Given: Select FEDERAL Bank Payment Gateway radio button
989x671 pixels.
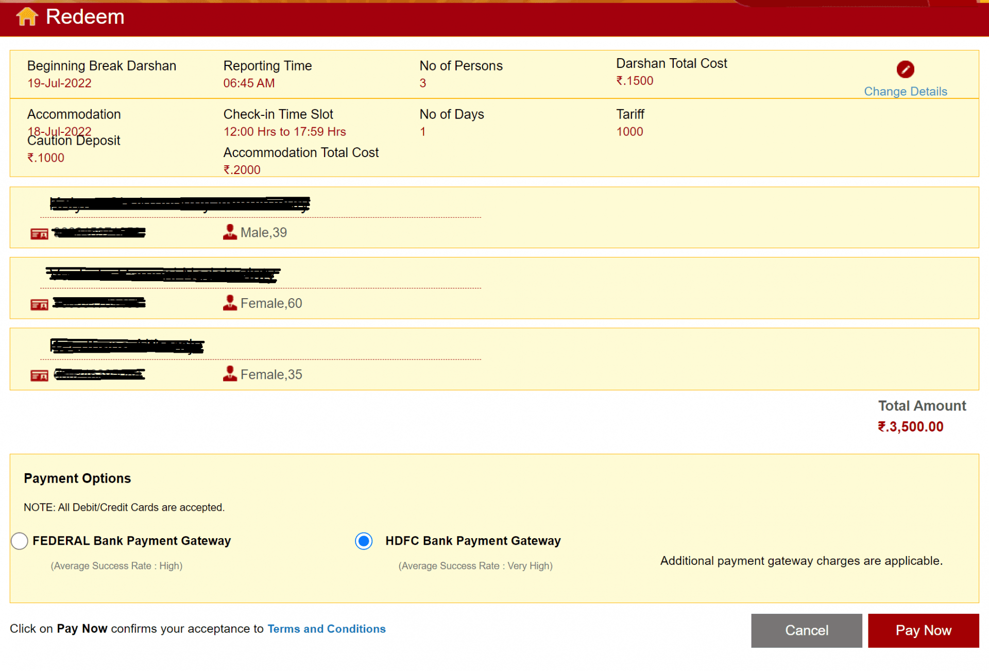Looking at the screenshot, I should point(19,541).
